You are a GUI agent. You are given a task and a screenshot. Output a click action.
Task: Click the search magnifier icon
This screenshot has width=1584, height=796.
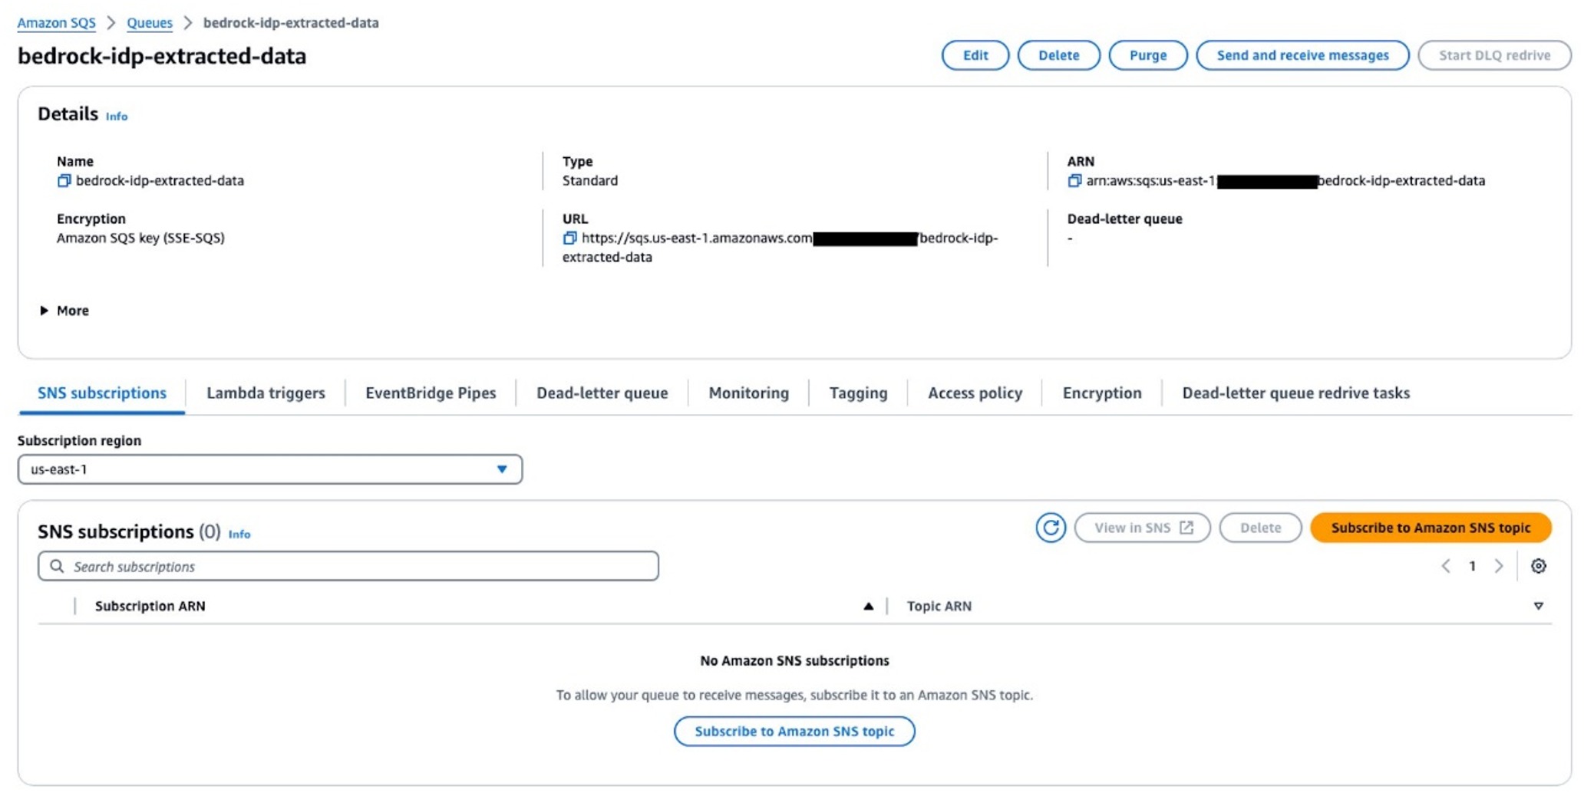(57, 566)
